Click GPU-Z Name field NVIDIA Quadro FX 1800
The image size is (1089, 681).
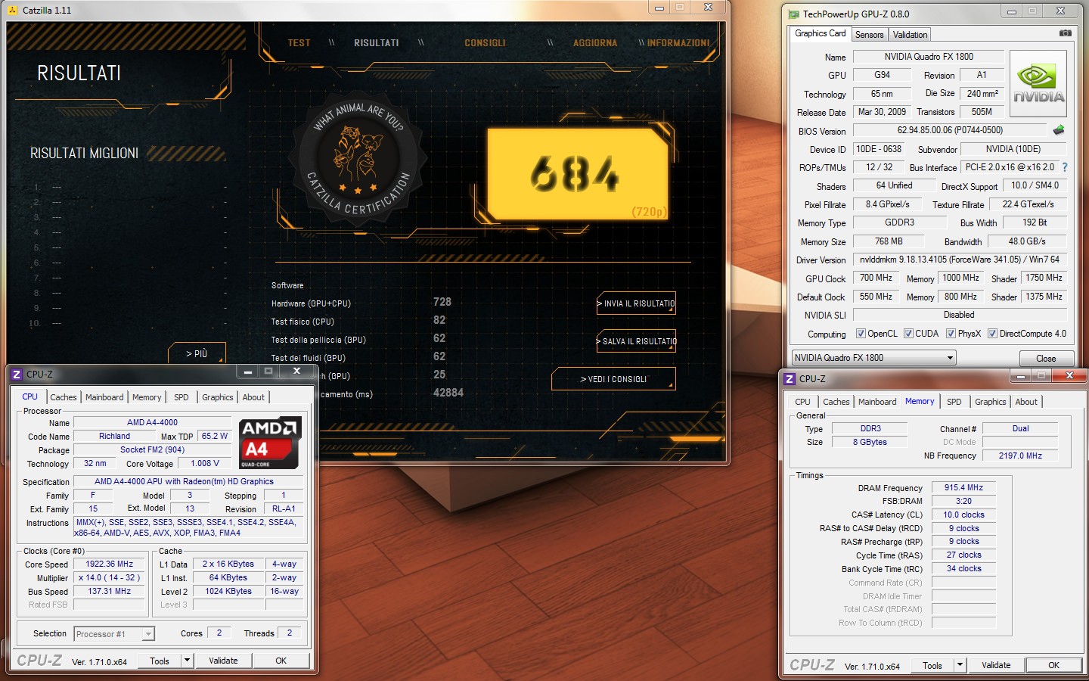point(929,57)
